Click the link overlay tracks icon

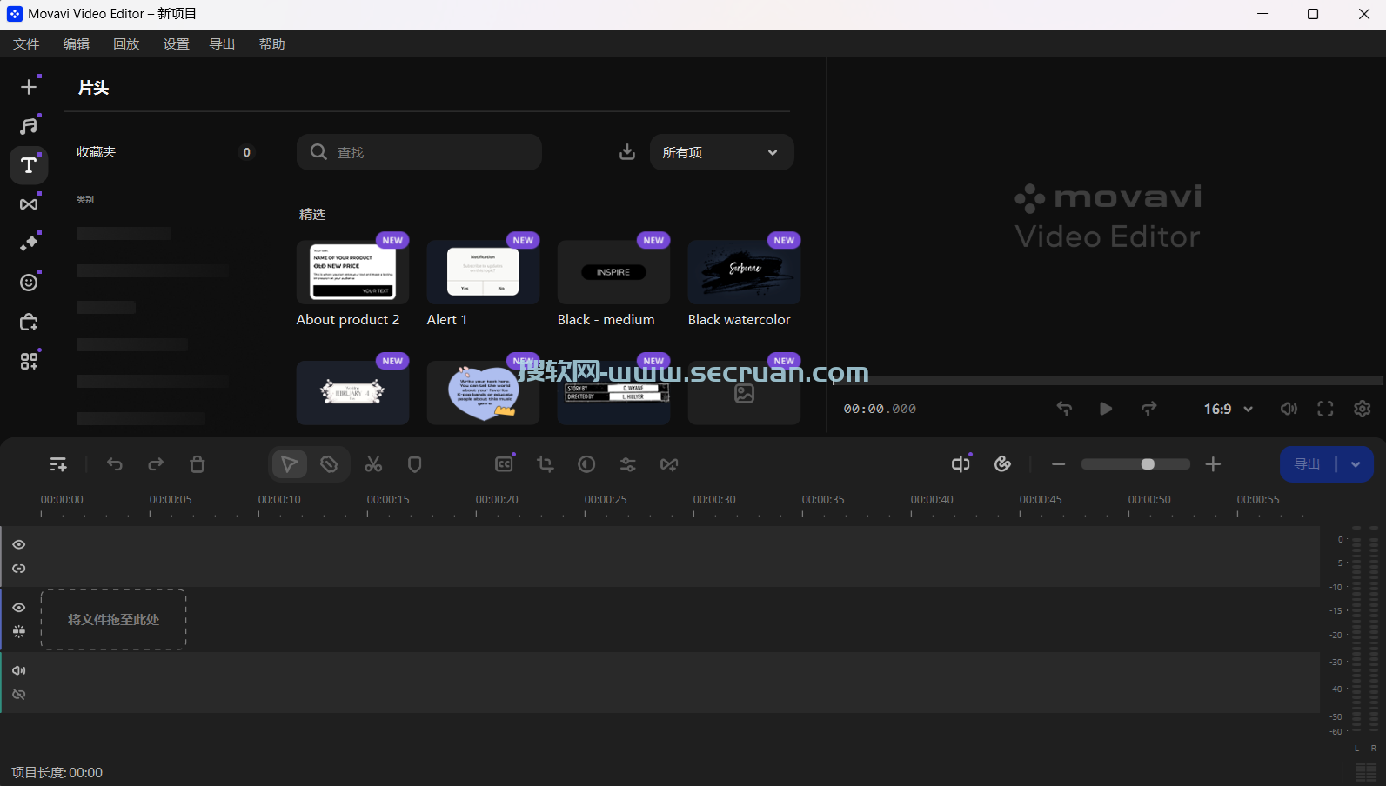1002,464
